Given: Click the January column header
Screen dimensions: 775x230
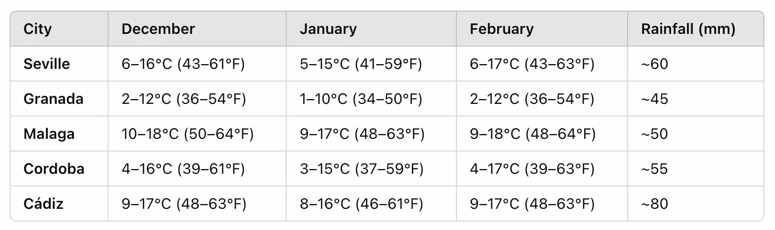Looking at the screenshot, I should tap(328, 29).
